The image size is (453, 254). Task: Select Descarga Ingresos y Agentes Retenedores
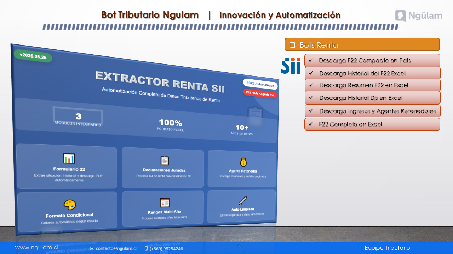(377, 111)
